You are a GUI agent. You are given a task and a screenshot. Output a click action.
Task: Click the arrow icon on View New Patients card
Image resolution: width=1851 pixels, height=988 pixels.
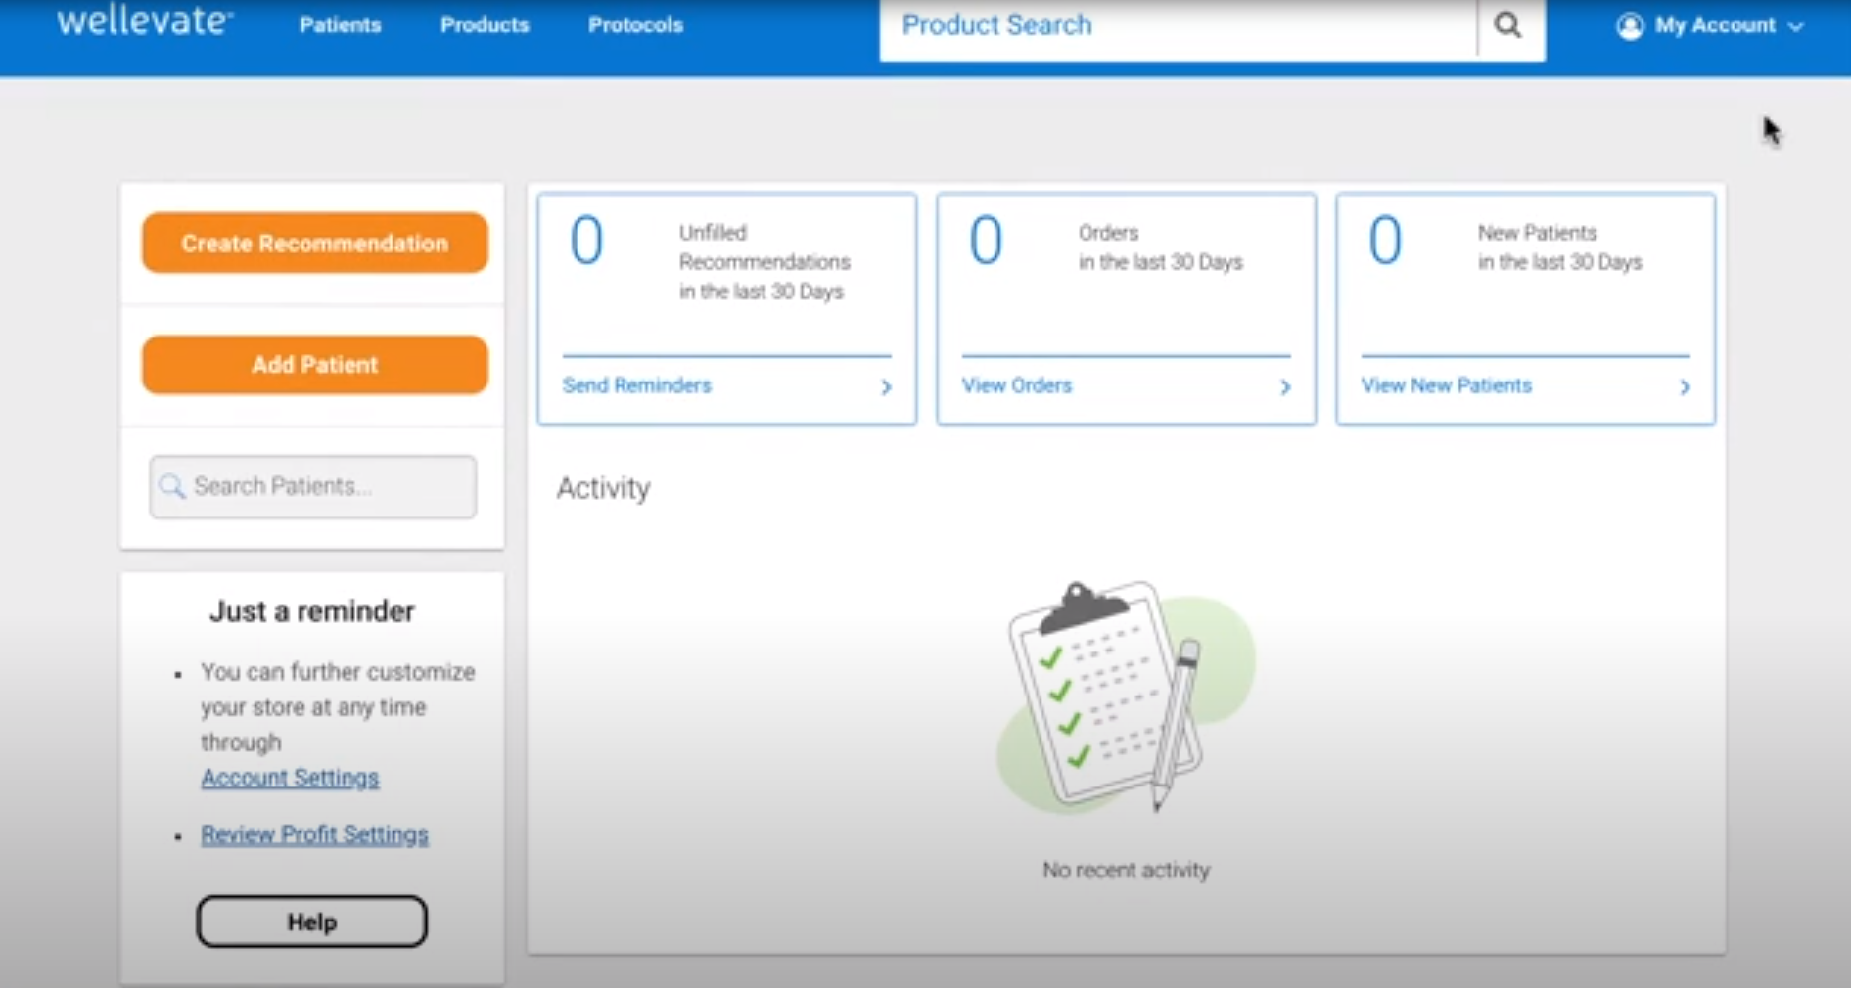tap(1685, 387)
